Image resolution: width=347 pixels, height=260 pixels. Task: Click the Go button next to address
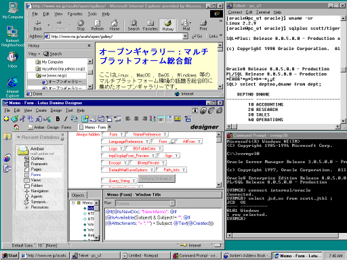pyautogui.click(x=197, y=36)
